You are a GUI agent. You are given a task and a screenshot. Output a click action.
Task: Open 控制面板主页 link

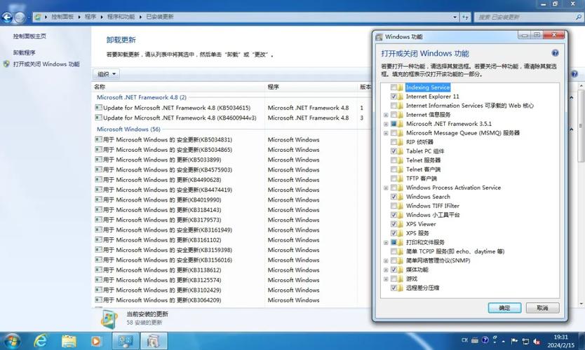pos(30,36)
